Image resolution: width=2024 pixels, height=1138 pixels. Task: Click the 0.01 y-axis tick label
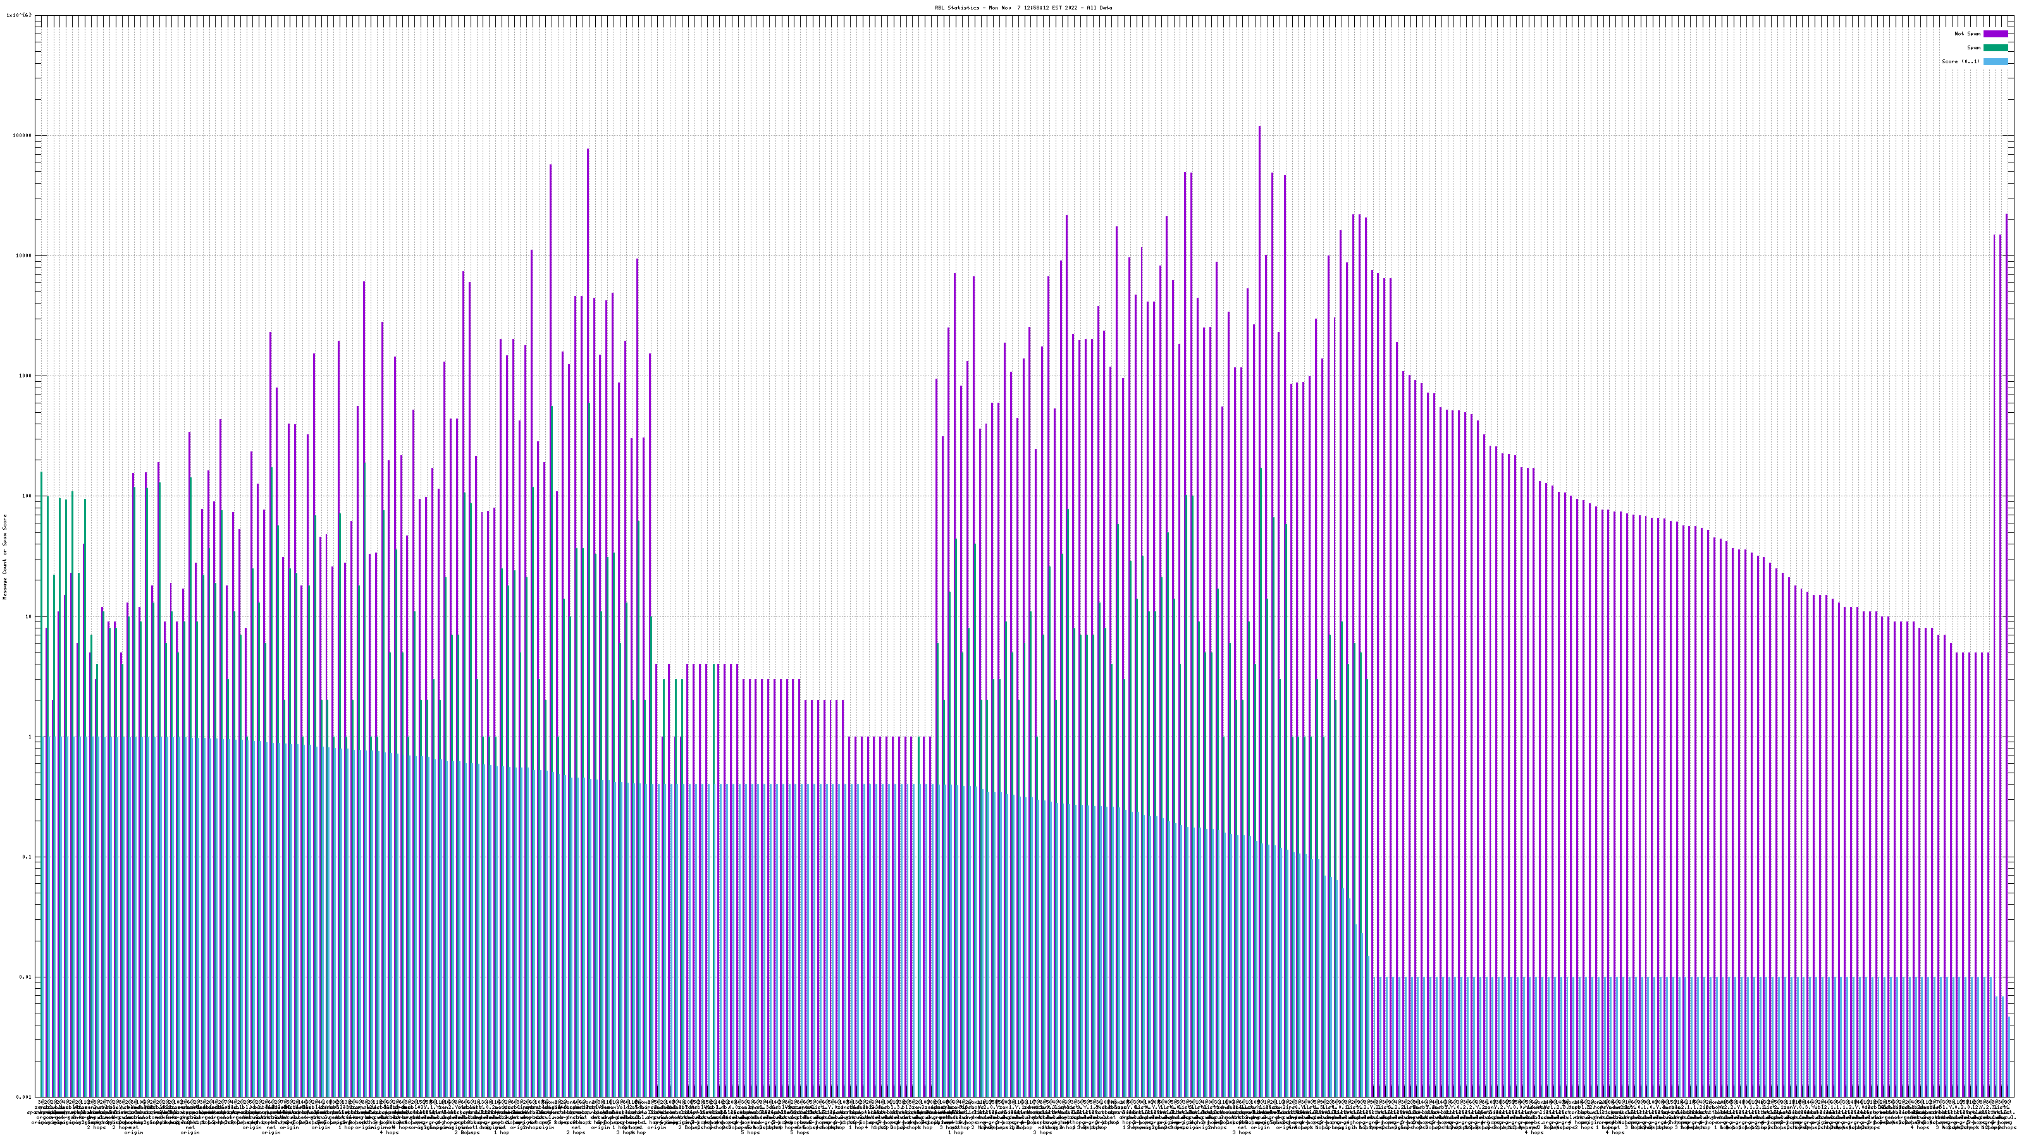pos(26,977)
